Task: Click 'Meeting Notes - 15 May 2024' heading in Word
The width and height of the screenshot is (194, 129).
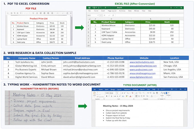Action: (118, 106)
